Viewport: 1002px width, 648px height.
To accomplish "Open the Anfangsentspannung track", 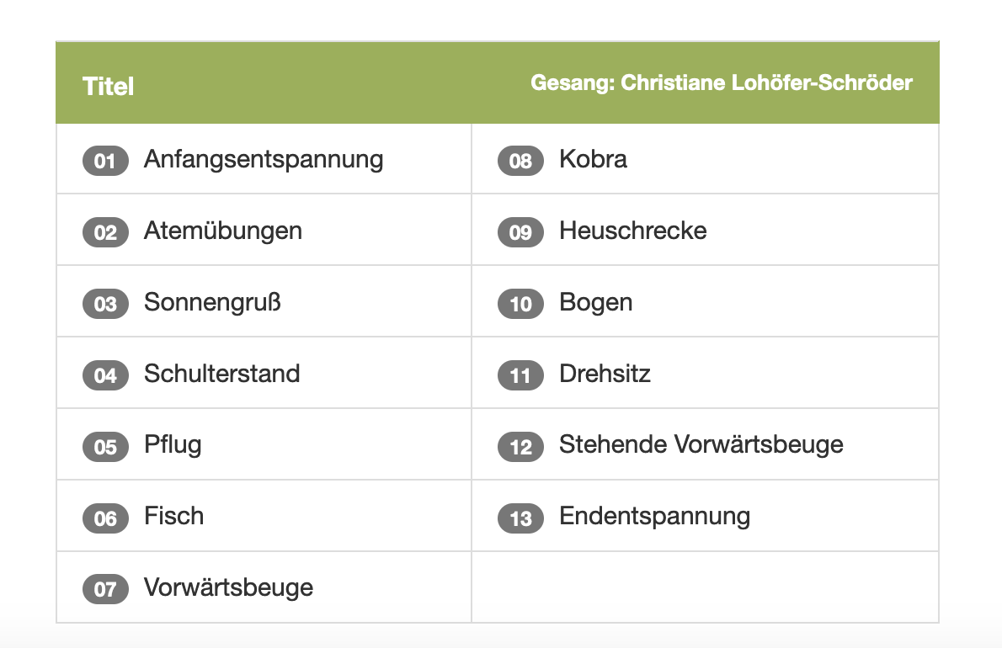I will coord(264,160).
